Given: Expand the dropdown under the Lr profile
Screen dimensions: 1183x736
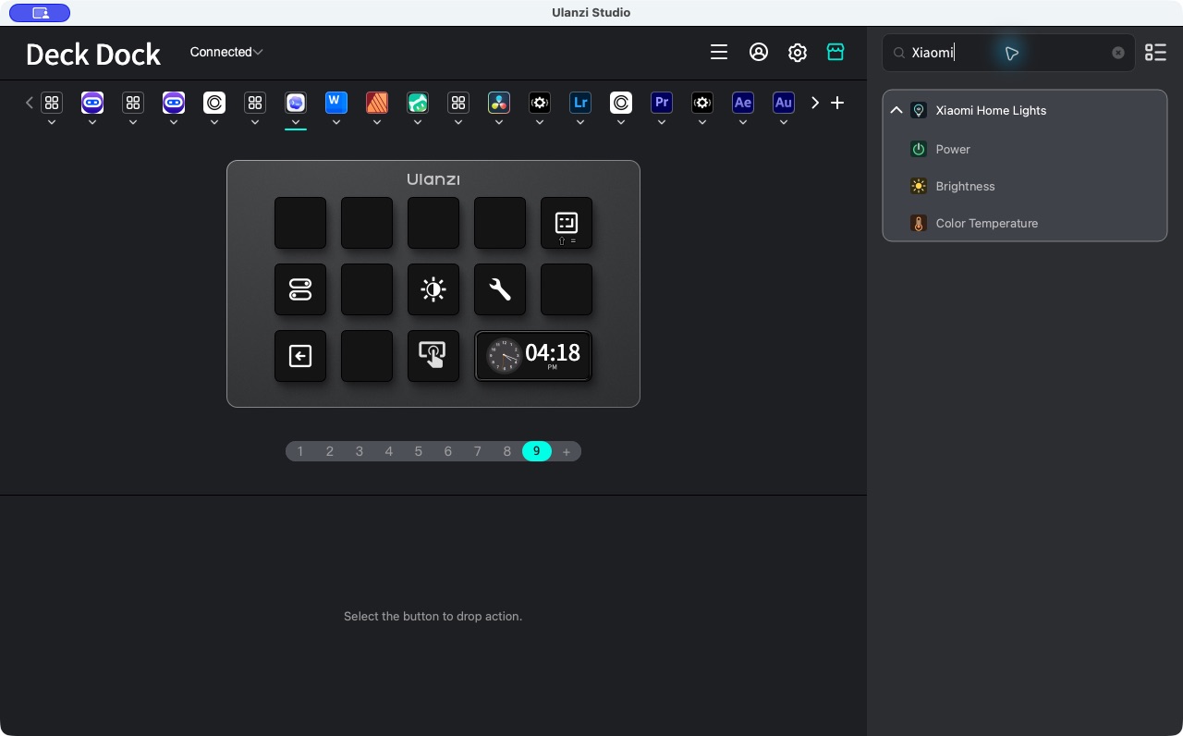Looking at the screenshot, I should pyautogui.click(x=580, y=122).
